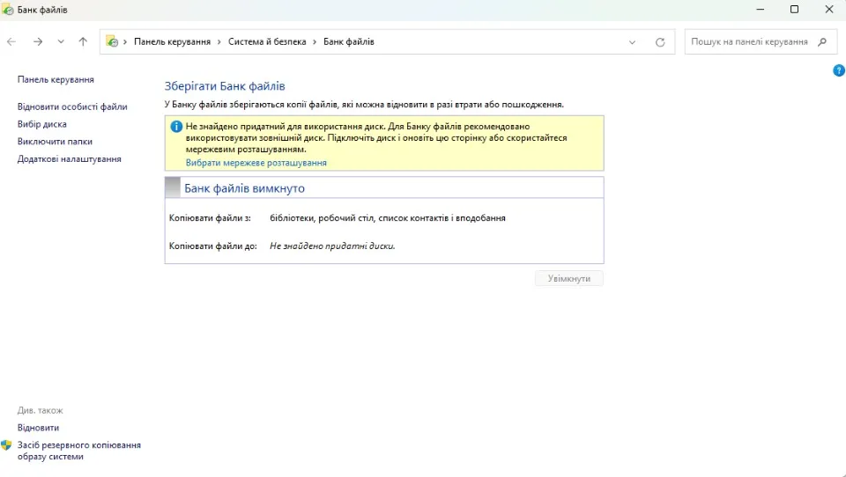Open 'Відновити особисті файли' link
The image size is (846, 477).
tap(72, 106)
